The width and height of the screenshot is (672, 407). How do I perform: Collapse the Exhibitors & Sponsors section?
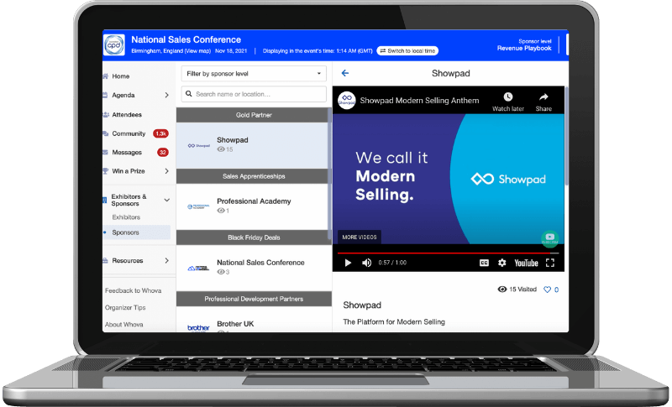[x=166, y=200]
